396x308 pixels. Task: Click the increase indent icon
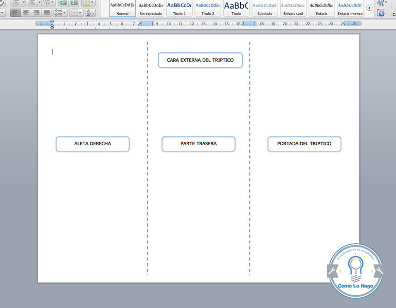point(73,3)
